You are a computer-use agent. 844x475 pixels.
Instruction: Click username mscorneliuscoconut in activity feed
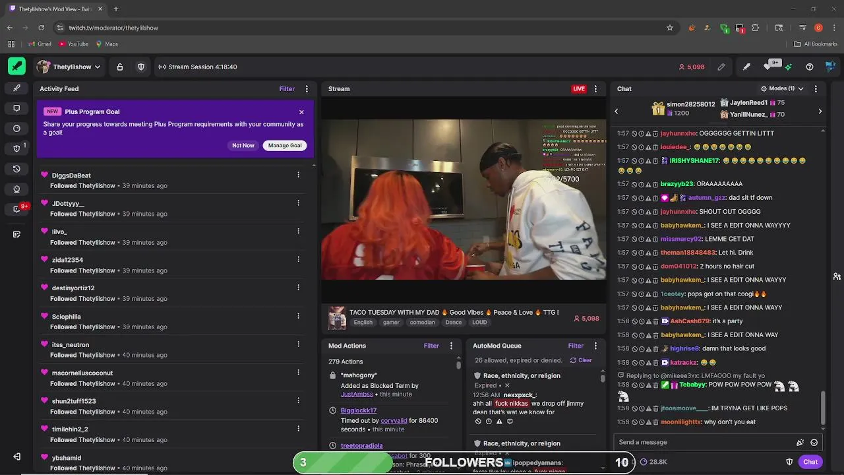click(x=82, y=373)
